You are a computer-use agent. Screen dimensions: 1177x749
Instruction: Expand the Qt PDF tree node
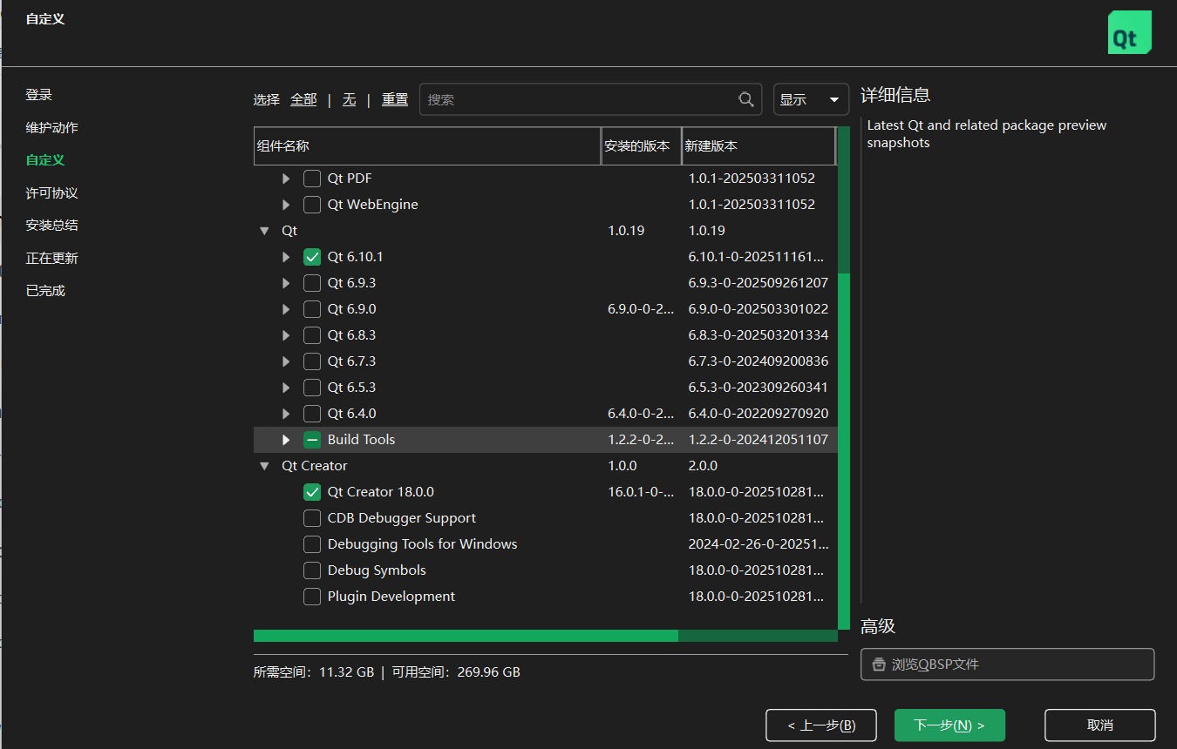pyautogui.click(x=286, y=179)
